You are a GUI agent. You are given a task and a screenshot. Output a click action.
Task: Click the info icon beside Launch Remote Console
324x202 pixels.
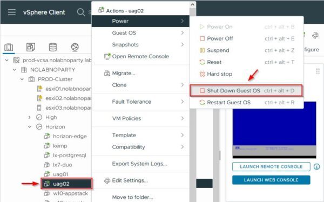(316, 166)
